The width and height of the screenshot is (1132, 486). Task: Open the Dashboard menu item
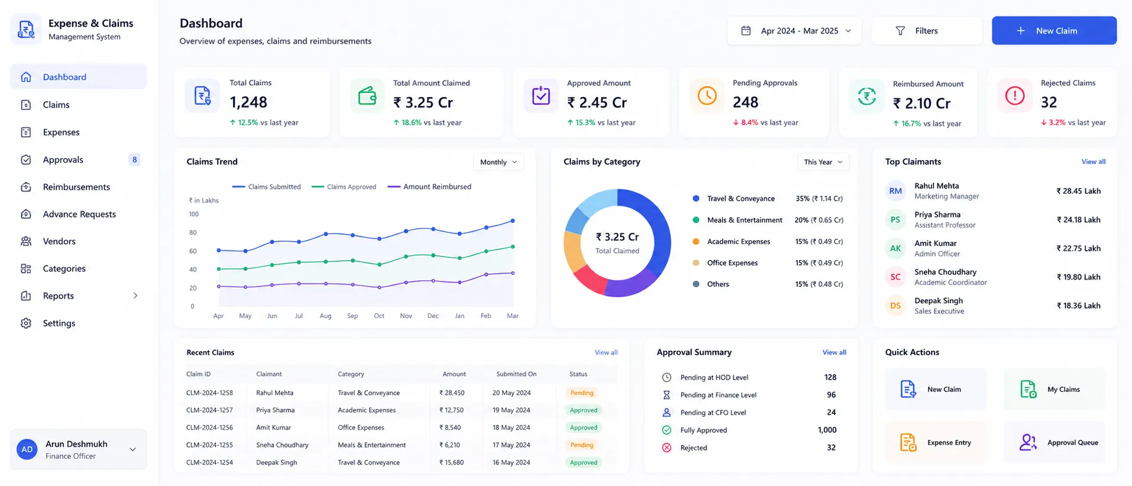[x=78, y=77]
